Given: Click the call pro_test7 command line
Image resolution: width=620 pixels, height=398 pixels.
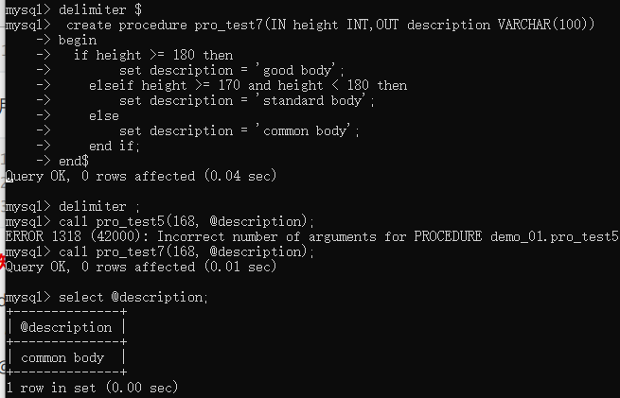Looking at the screenshot, I should [x=160, y=251].
